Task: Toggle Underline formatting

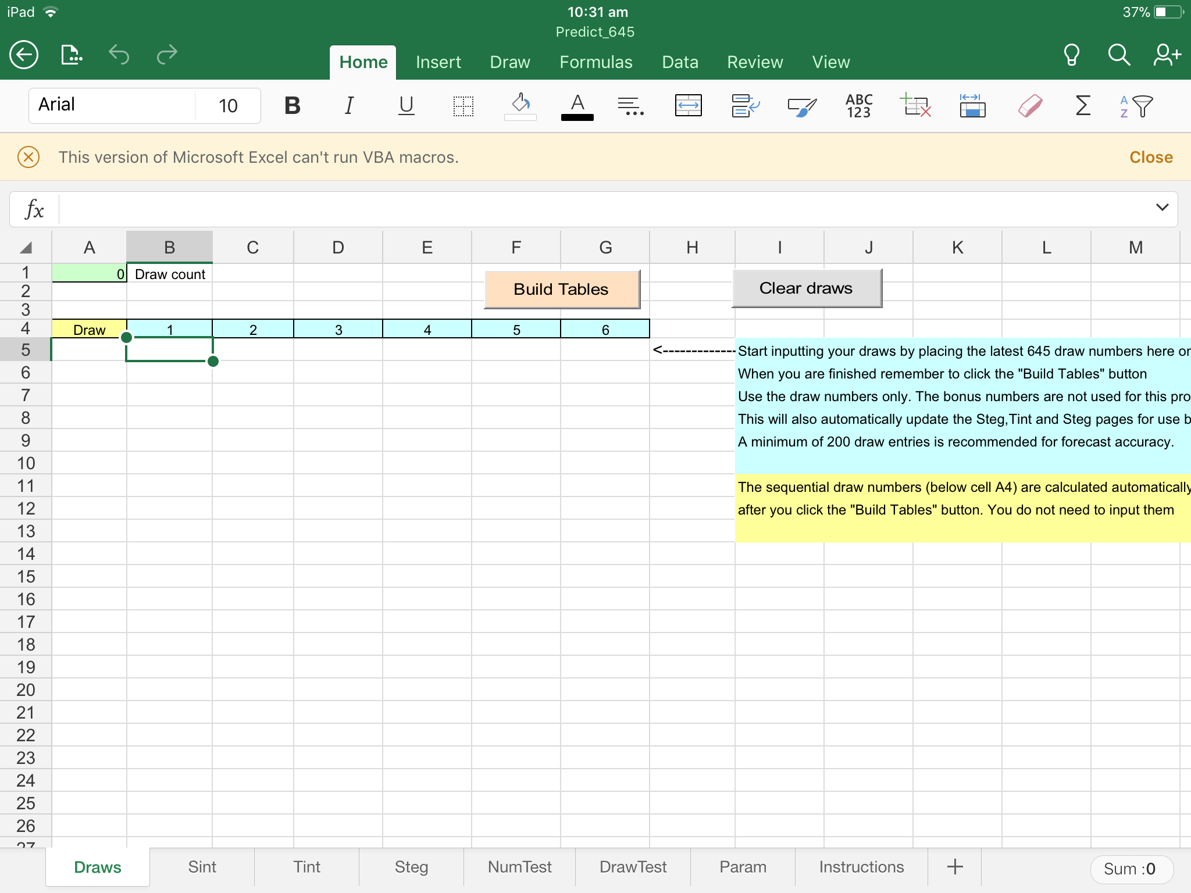Action: tap(406, 106)
